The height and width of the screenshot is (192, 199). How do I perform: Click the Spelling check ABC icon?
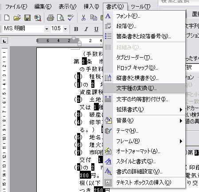[71, 18]
